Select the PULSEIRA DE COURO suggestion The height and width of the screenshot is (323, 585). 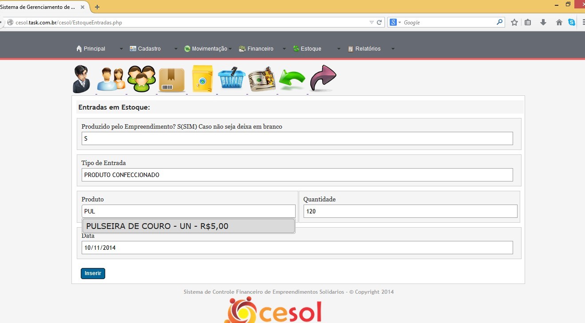tap(188, 226)
